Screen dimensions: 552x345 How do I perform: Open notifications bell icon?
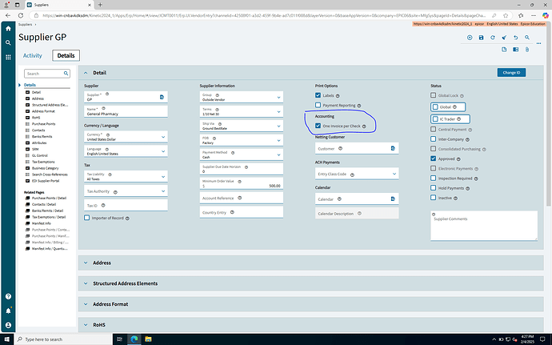(8, 311)
